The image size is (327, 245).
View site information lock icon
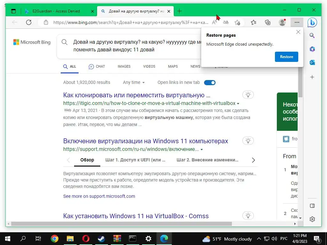[x=46, y=22]
